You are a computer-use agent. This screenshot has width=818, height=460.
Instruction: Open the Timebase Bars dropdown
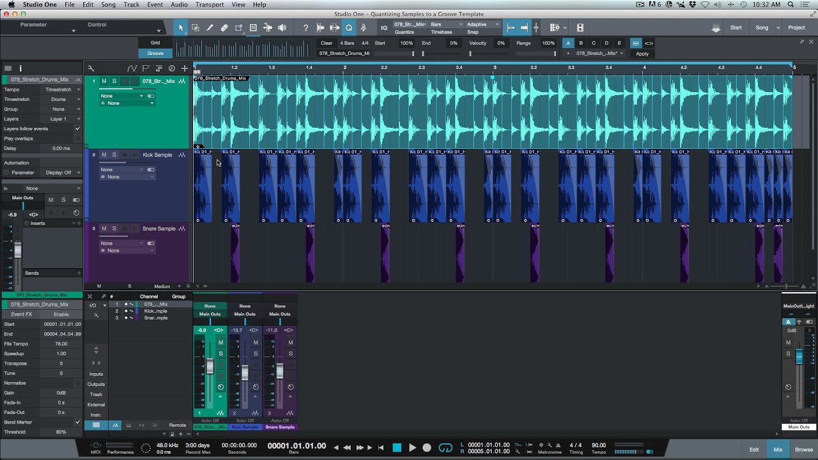coord(446,24)
